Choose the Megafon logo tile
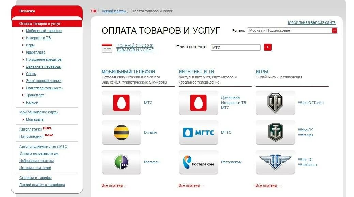354x197 pixels. [121, 162]
